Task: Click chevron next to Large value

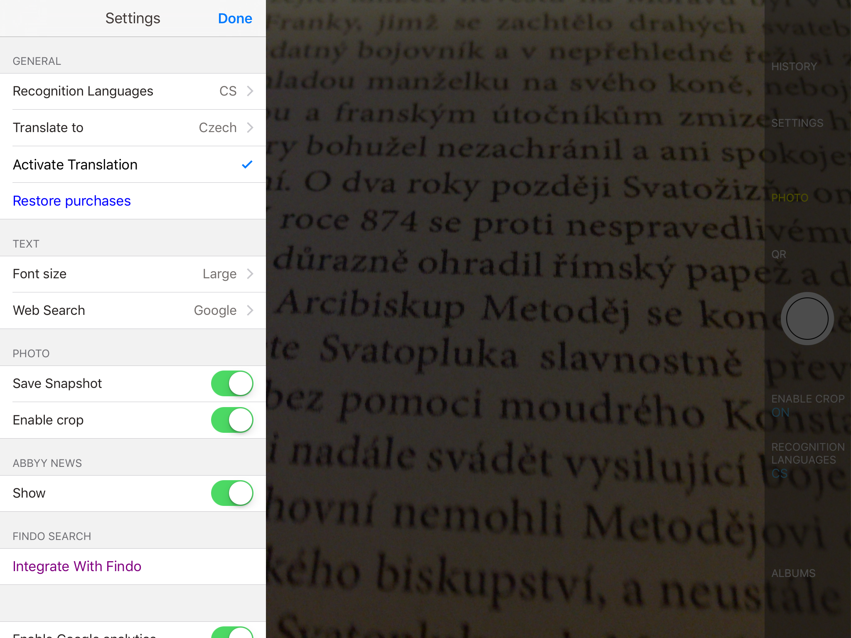Action: (x=250, y=274)
